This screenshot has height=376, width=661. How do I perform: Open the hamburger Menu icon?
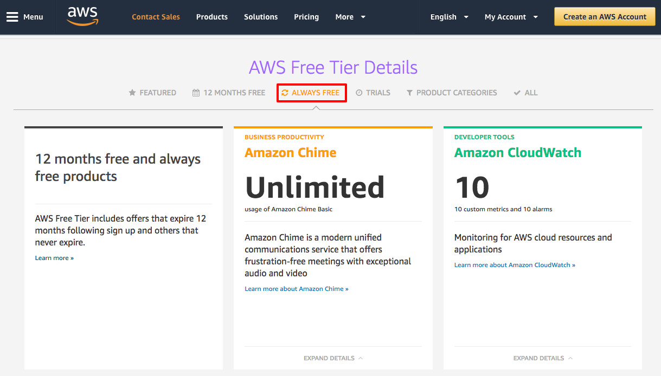coord(12,16)
